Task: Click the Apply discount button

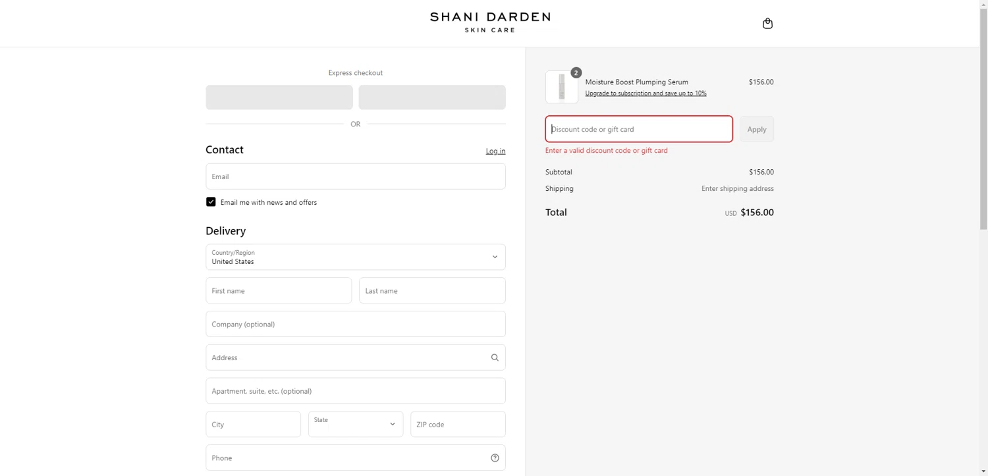Action: click(757, 129)
